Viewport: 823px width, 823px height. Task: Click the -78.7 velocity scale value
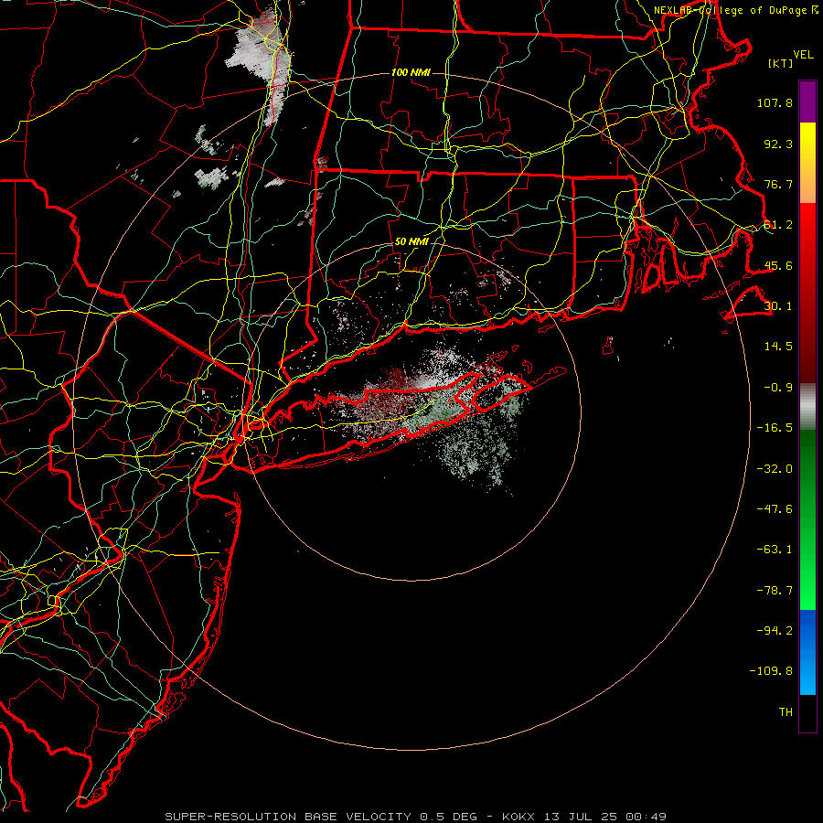(775, 591)
